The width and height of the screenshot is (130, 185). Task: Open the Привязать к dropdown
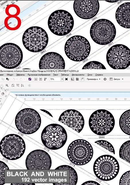point(94,79)
